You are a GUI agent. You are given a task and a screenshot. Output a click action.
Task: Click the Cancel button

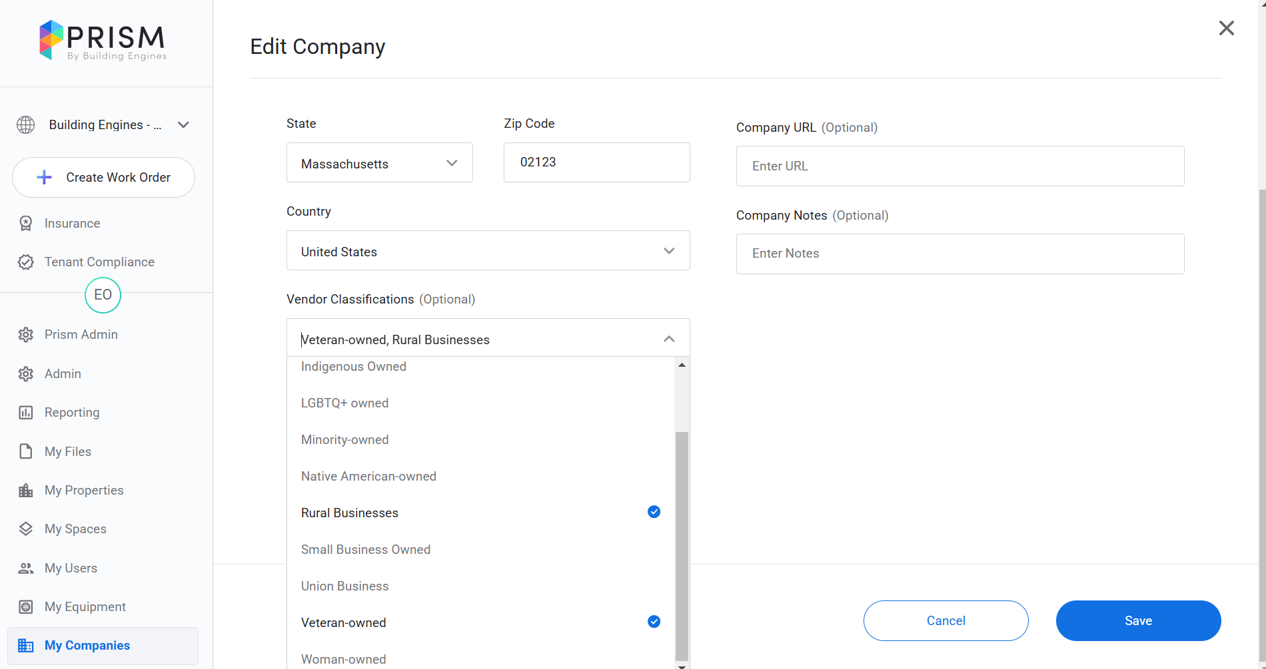946,620
